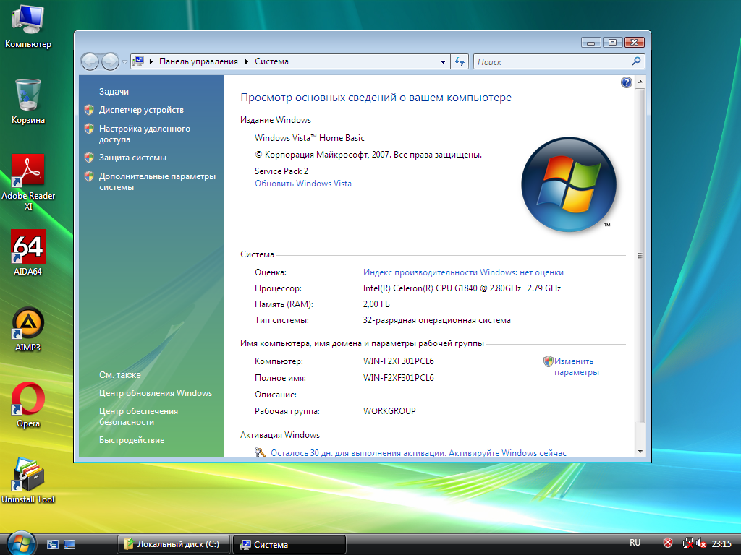Open the AIMP3 desktop icon
This screenshot has height=555, width=741.
click(28, 324)
